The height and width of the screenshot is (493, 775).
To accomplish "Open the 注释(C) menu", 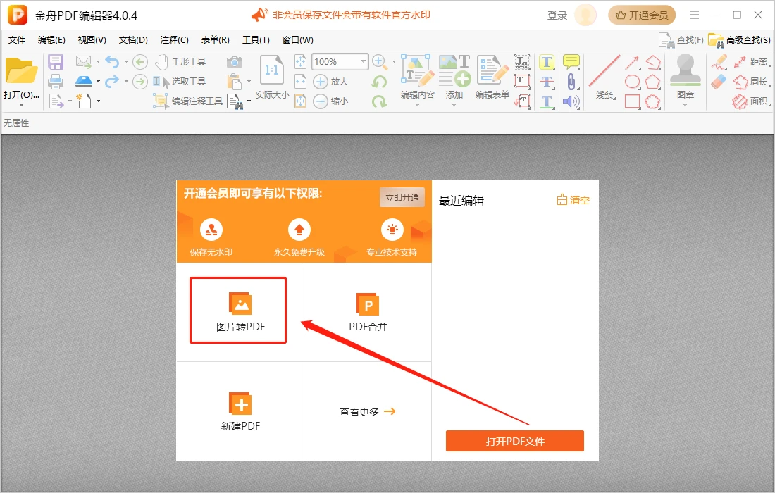I will click(174, 40).
